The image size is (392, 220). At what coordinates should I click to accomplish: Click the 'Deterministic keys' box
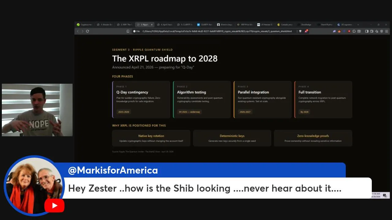[x=232, y=138]
